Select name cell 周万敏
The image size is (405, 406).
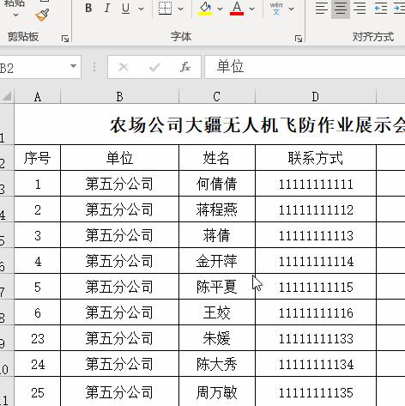tap(217, 391)
